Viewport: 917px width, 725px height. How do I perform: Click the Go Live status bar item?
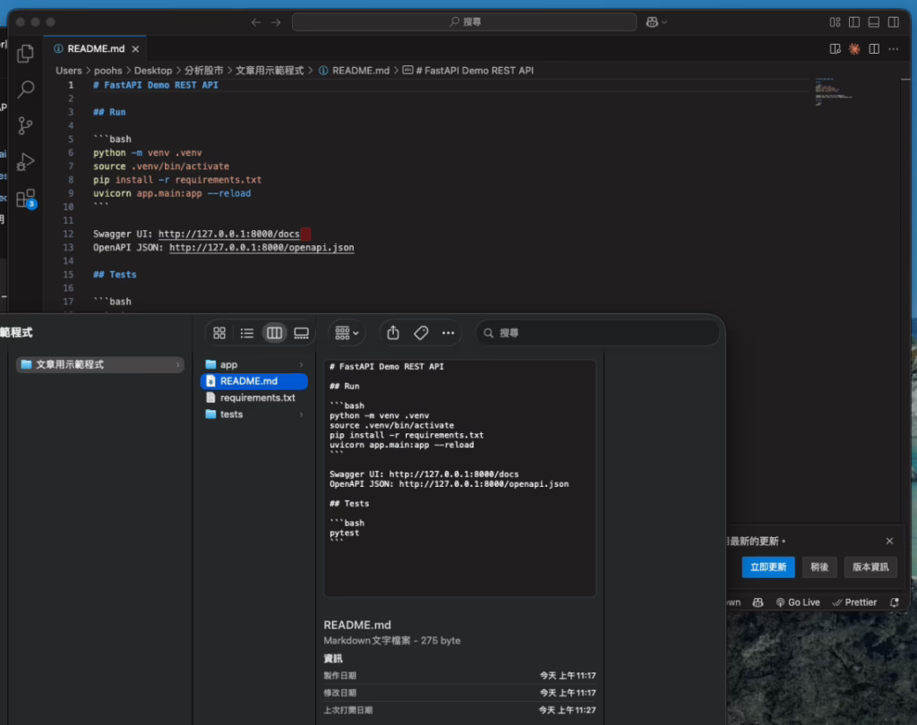coord(797,602)
